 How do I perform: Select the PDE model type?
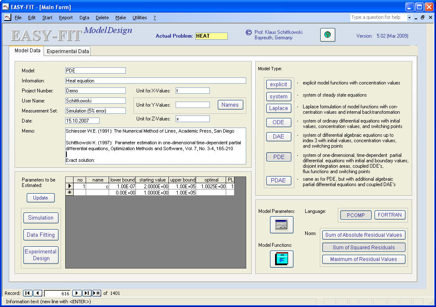(278, 157)
